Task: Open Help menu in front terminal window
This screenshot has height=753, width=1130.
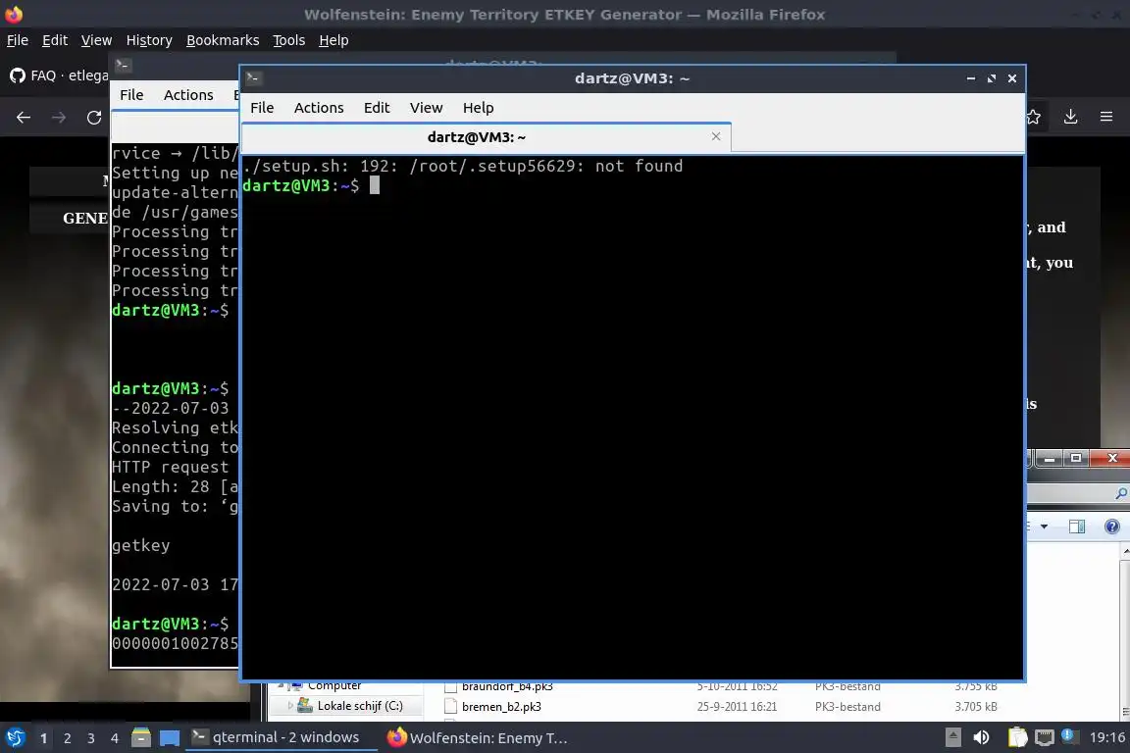Action: [478, 108]
